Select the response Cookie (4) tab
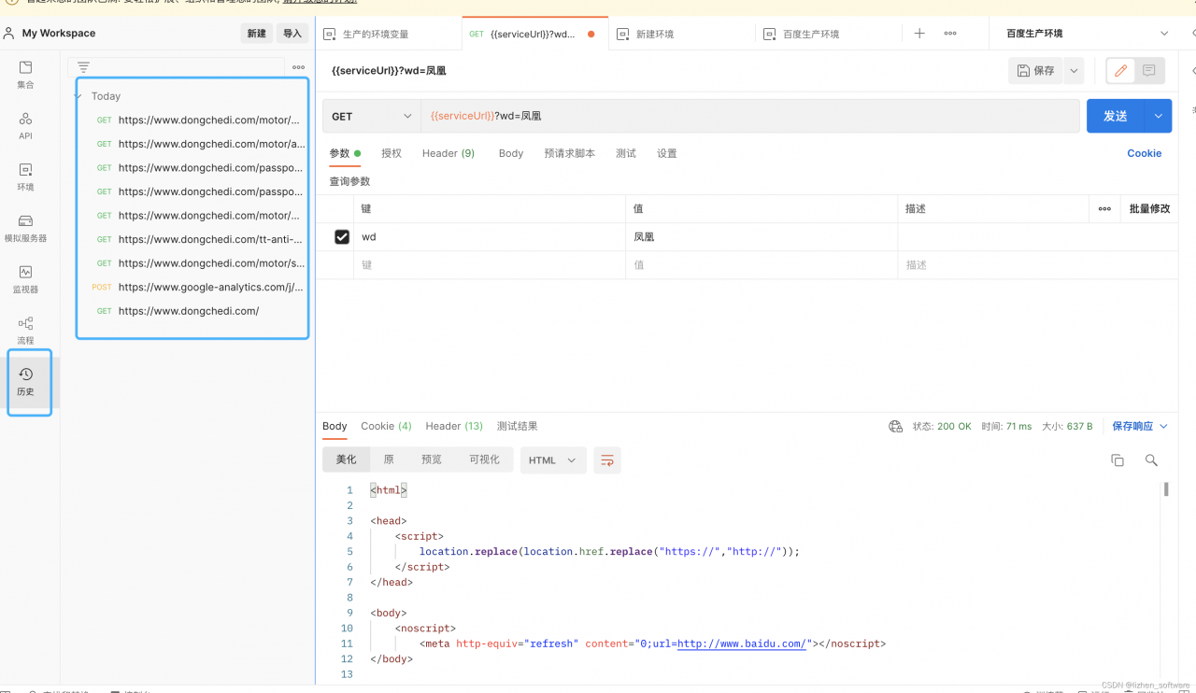 tap(386, 426)
